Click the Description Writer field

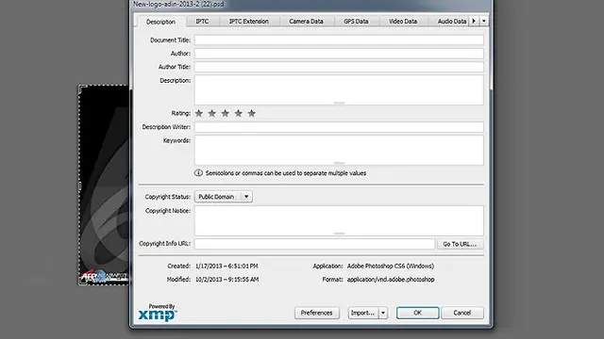pyautogui.click(x=339, y=127)
